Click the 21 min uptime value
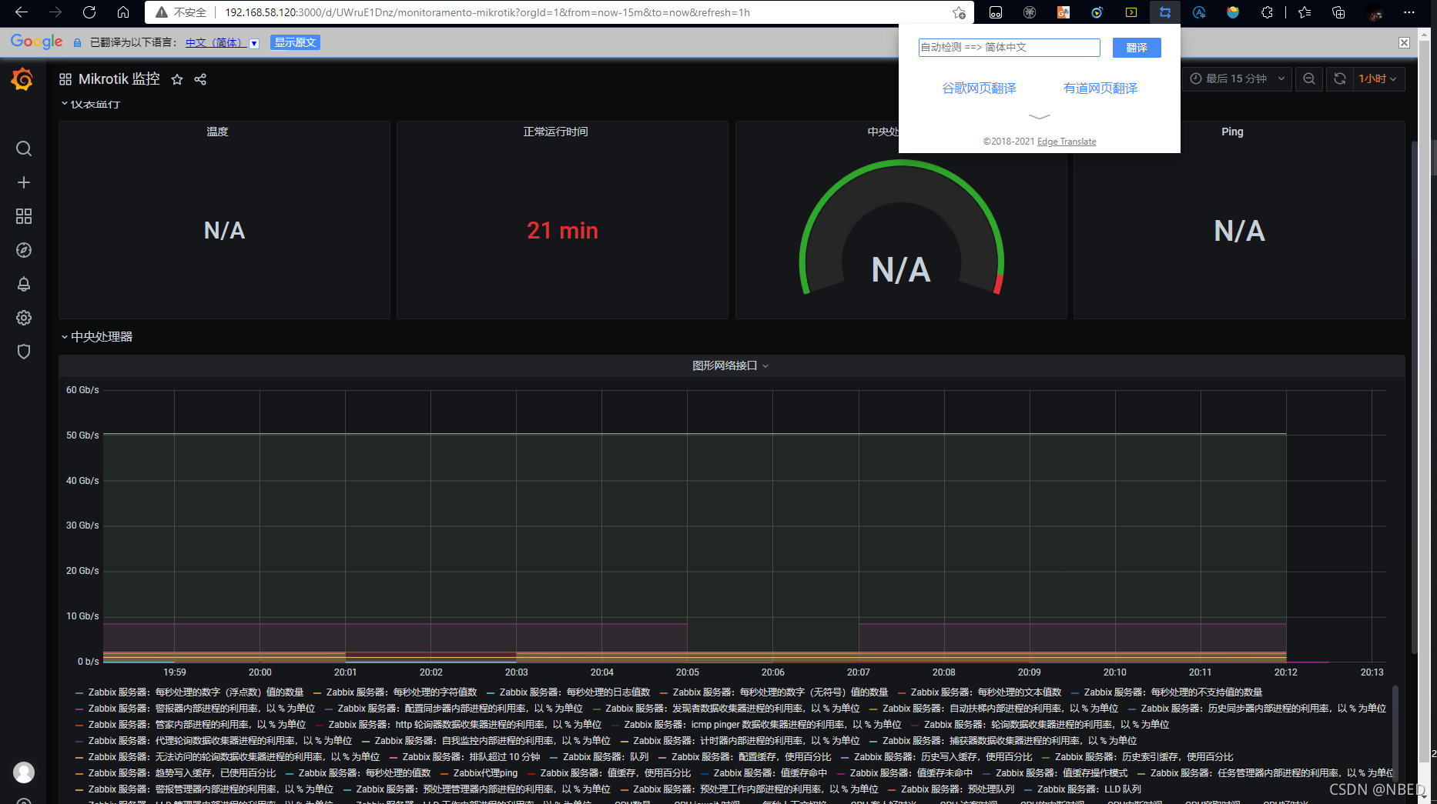Image resolution: width=1437 pixels, height=804 pixels. pos(562,230)
